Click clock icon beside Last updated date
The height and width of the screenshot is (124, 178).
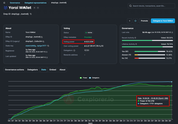47,58
